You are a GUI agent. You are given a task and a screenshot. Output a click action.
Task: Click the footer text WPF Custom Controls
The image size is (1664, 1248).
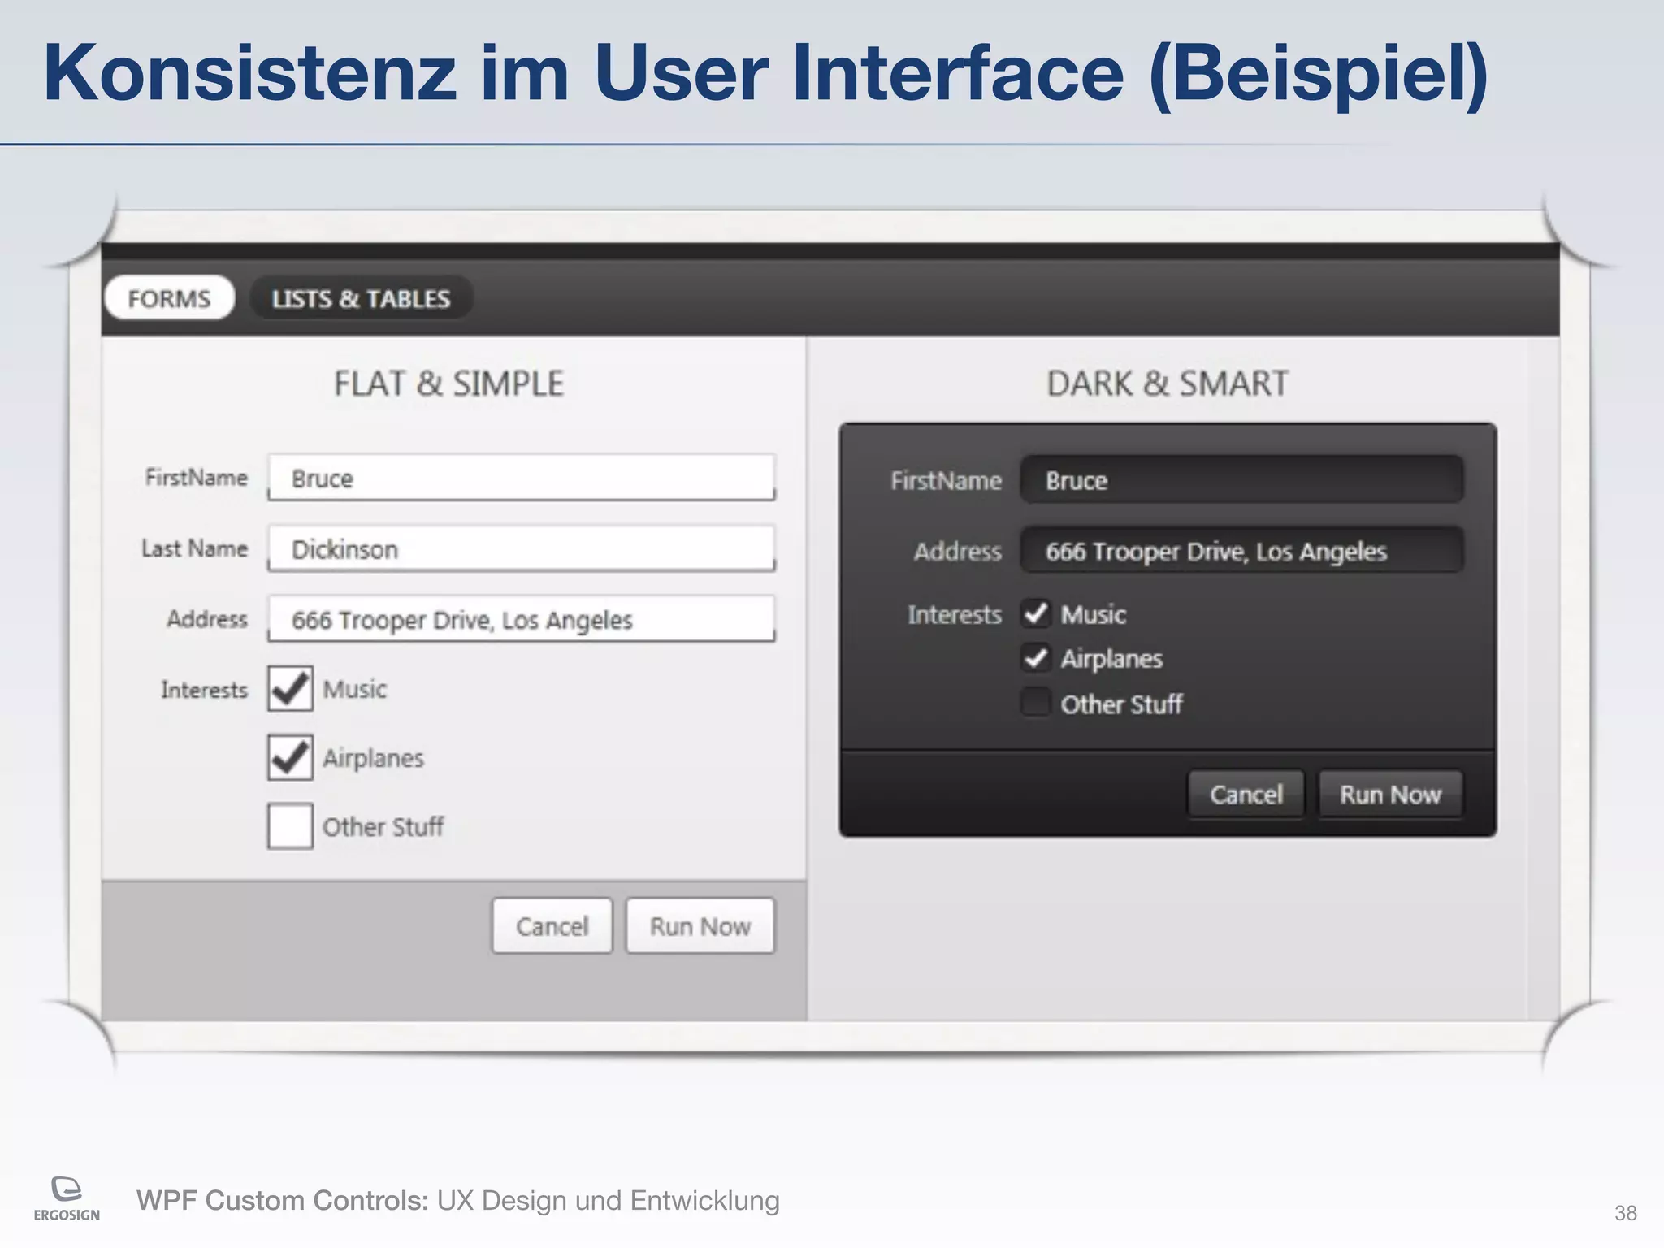point(282,1200)
